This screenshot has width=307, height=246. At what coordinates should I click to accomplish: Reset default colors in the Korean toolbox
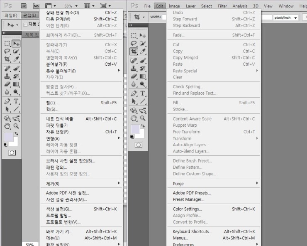(x=5, y=145)
